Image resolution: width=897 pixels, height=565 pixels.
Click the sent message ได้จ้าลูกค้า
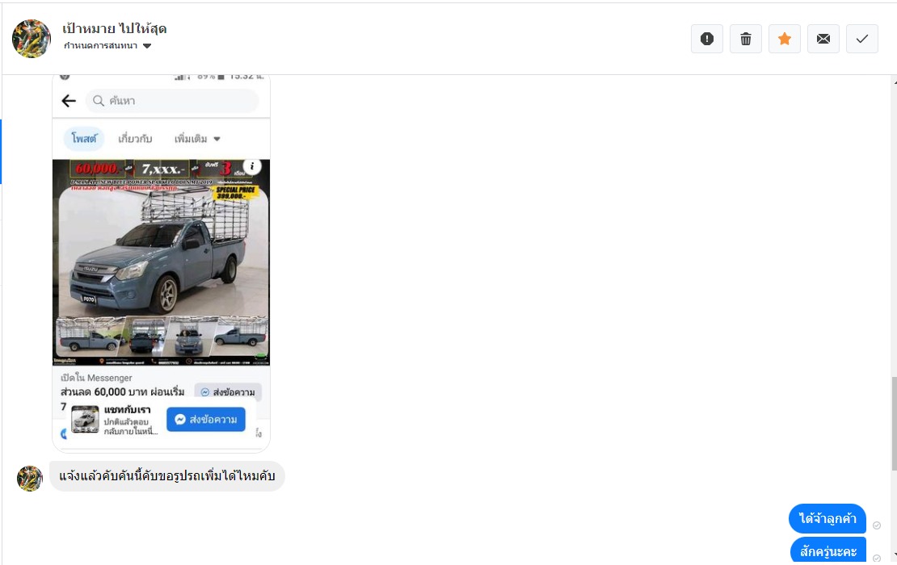click(x=828, y=519)
